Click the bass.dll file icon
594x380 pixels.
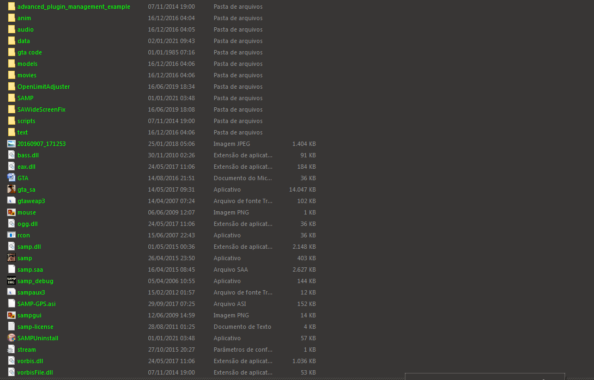coord(11,155)
